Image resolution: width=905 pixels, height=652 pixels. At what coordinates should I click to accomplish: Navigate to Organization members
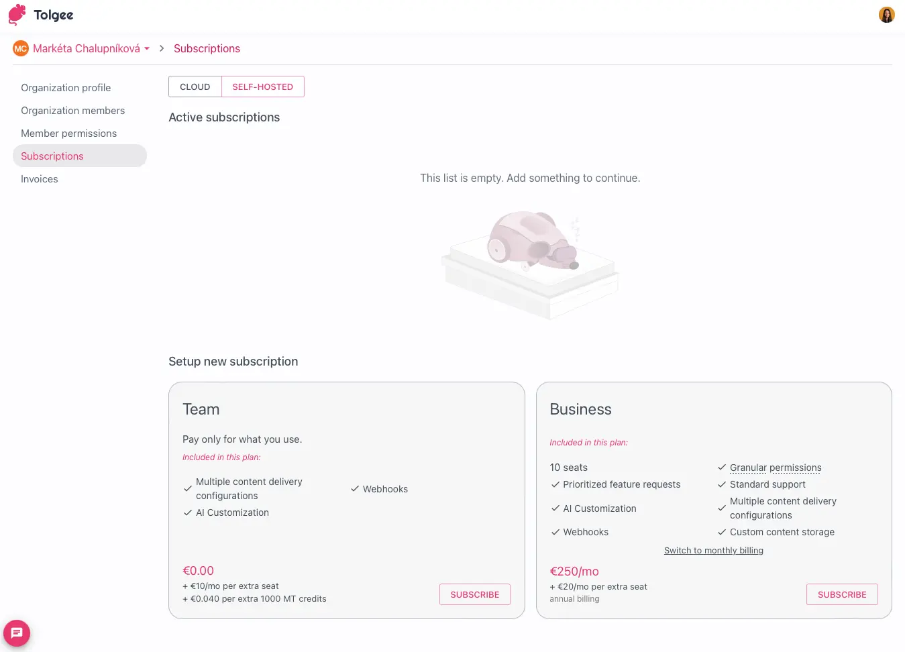click(72, 110)
